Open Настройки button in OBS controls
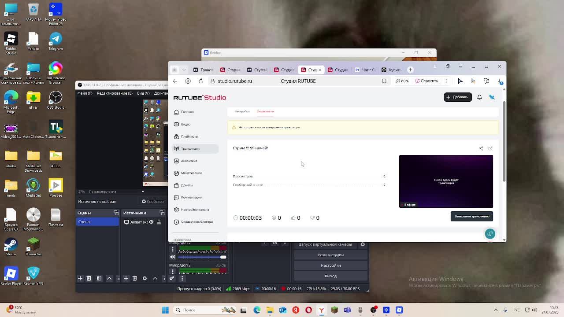The width and height of the screenshot is (564, 317). (330, 265)
